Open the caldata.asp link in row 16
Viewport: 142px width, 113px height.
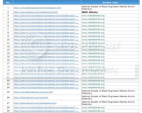46,60
